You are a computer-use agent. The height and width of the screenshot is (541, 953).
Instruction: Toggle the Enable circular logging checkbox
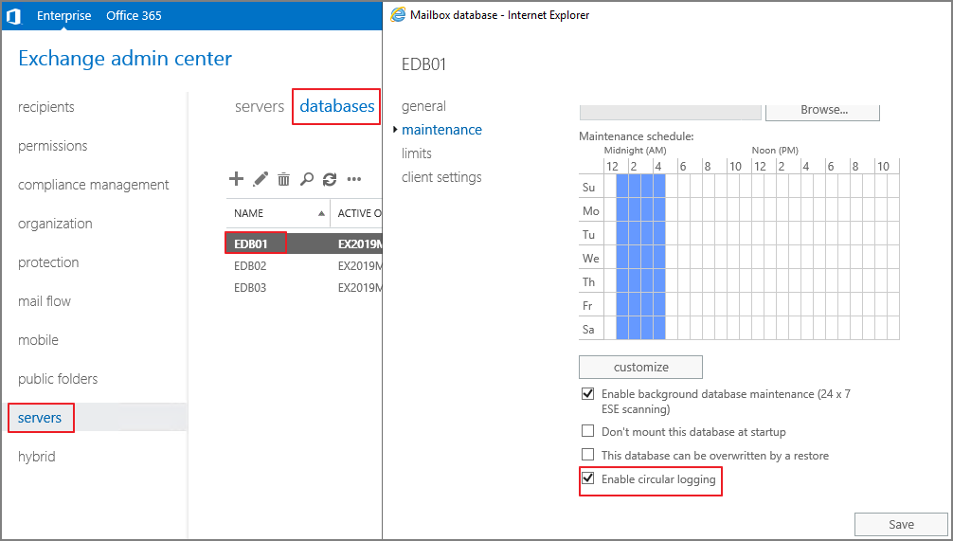point(587,478)
